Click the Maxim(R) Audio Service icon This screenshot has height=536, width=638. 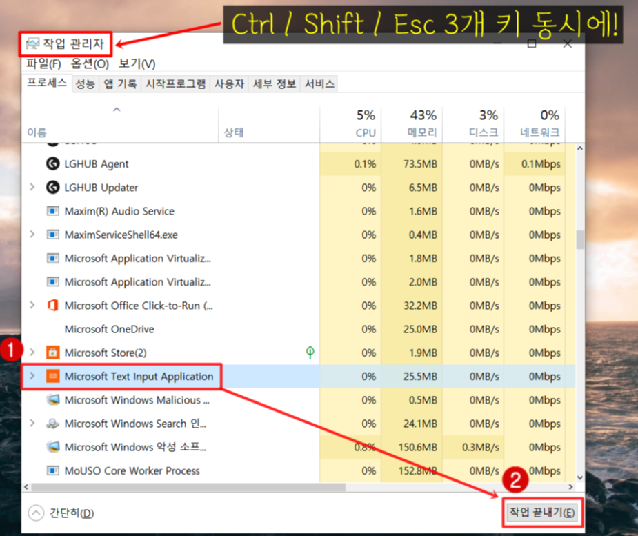click(52, 211)
